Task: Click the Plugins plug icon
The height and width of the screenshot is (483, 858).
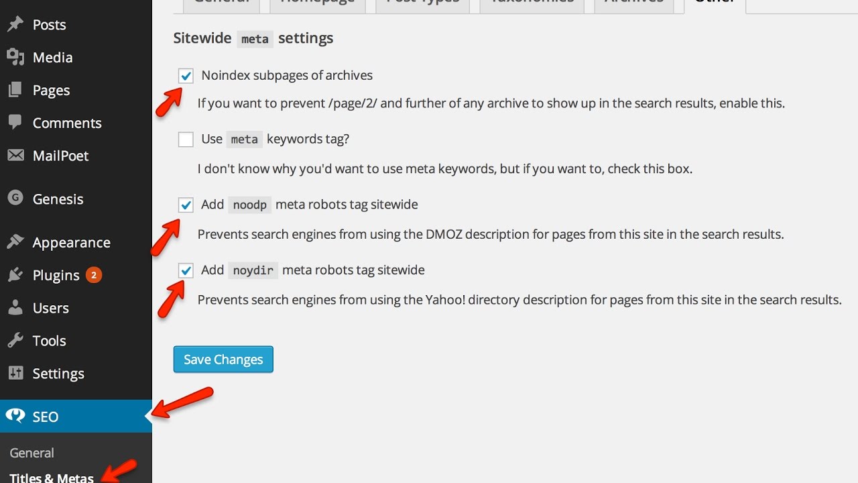Action: (15, 275)
